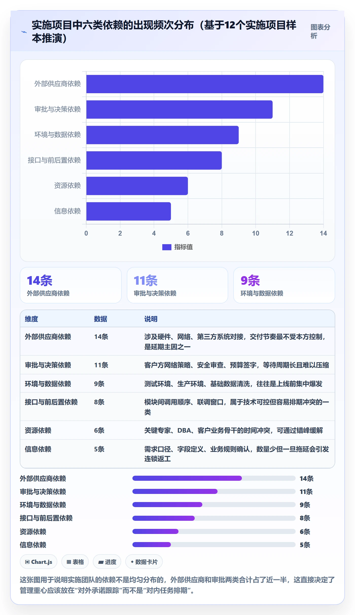Click the 资源依赖 chart bar
This screenshot has width=355, height=615.
click(137, 186)
